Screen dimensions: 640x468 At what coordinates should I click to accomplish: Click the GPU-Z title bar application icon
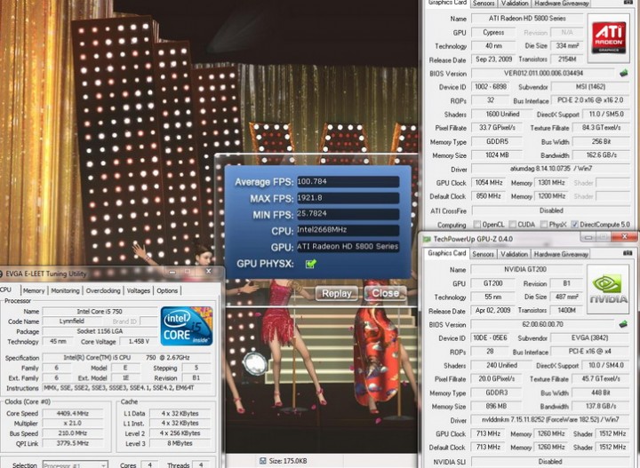427,239
